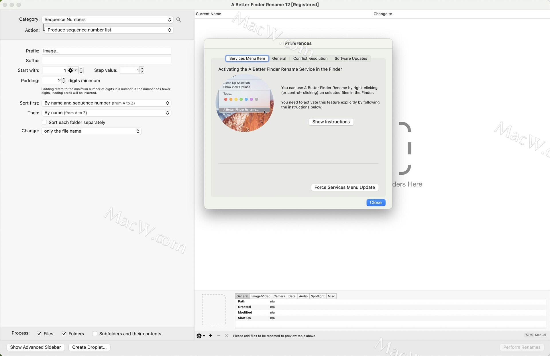Select the Image/Video metadata tab
550x356 pixels.
tap(261, 296)
